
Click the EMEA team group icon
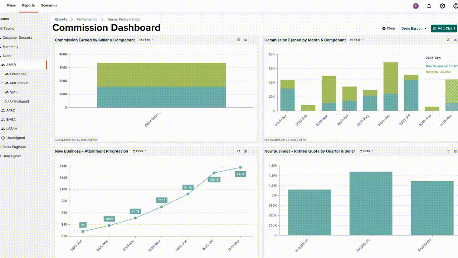point(3,120)
